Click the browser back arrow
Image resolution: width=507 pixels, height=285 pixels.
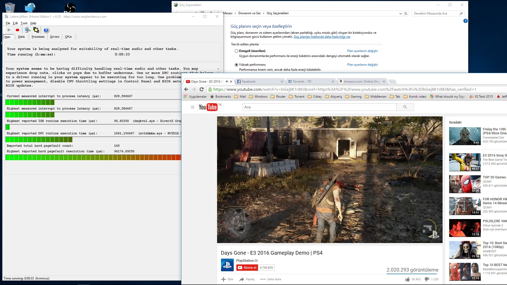186,89
